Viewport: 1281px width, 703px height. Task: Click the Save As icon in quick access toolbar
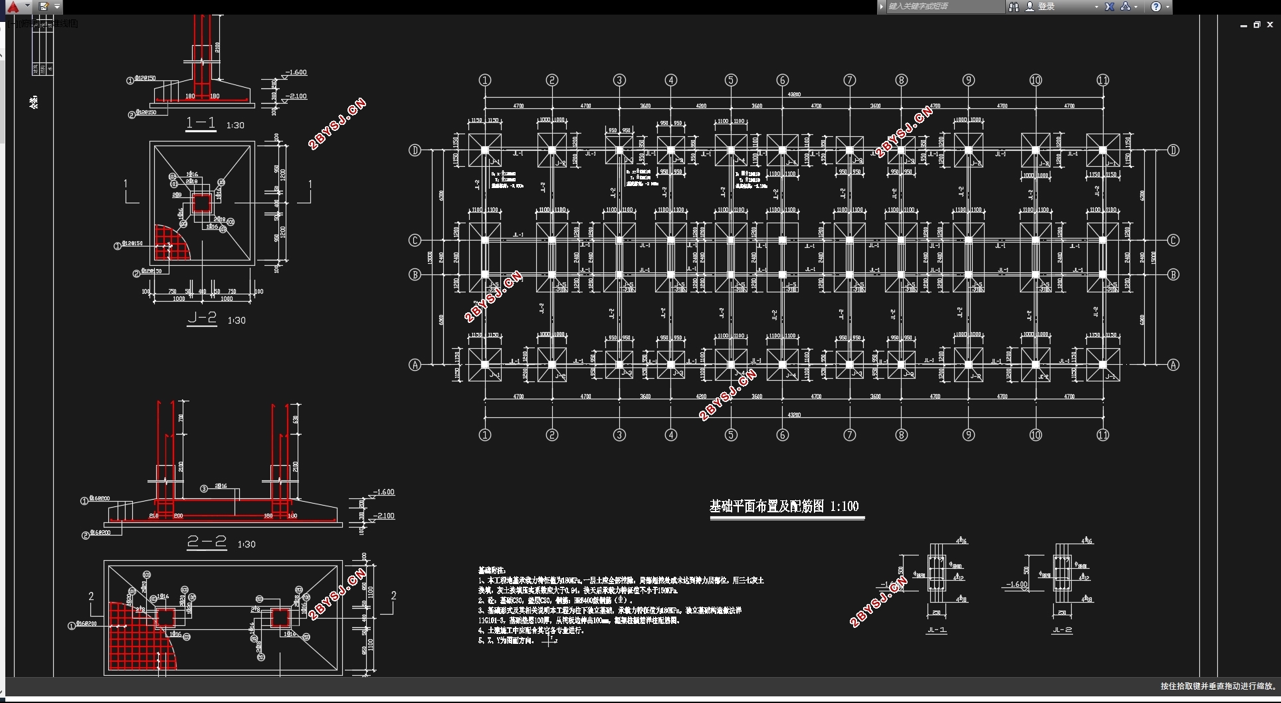click(x=44, y=7)
